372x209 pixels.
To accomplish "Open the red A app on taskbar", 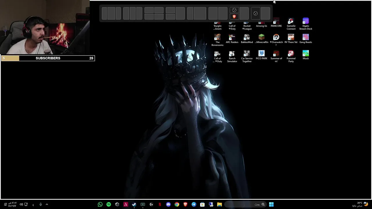I will 126,204.
